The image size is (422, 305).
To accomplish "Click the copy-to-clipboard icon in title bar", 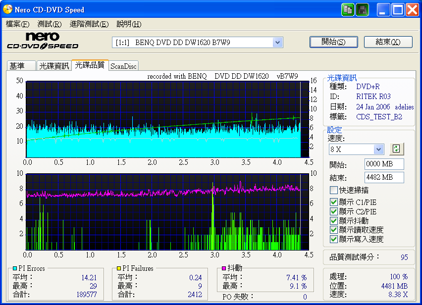I will 348,10.
